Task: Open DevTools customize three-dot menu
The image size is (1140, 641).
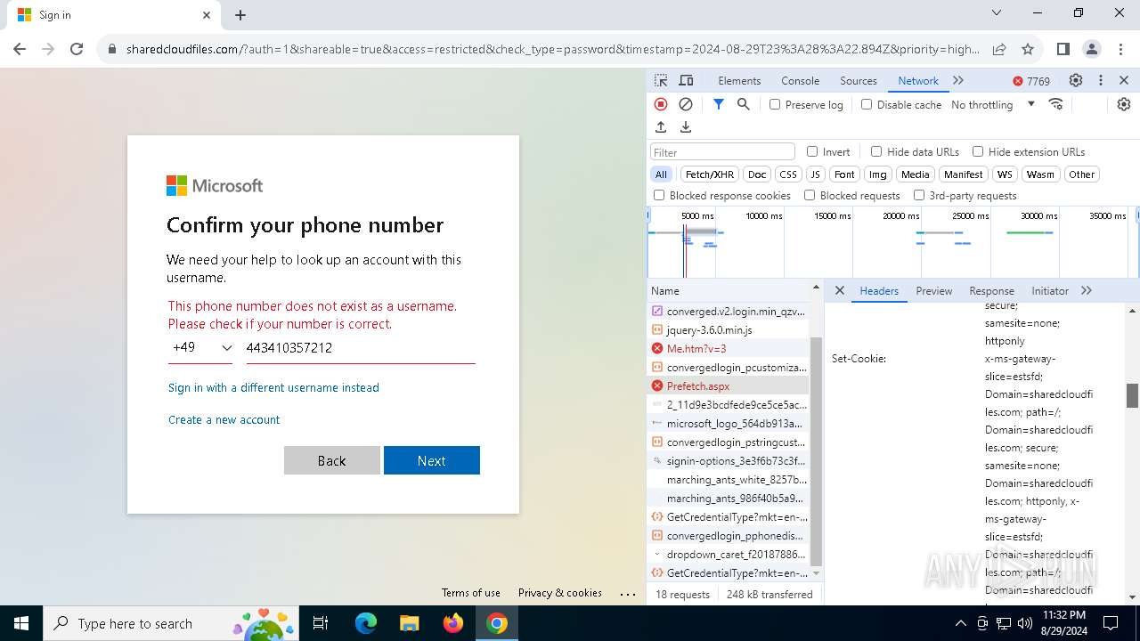Action: tap(1101, 80)
